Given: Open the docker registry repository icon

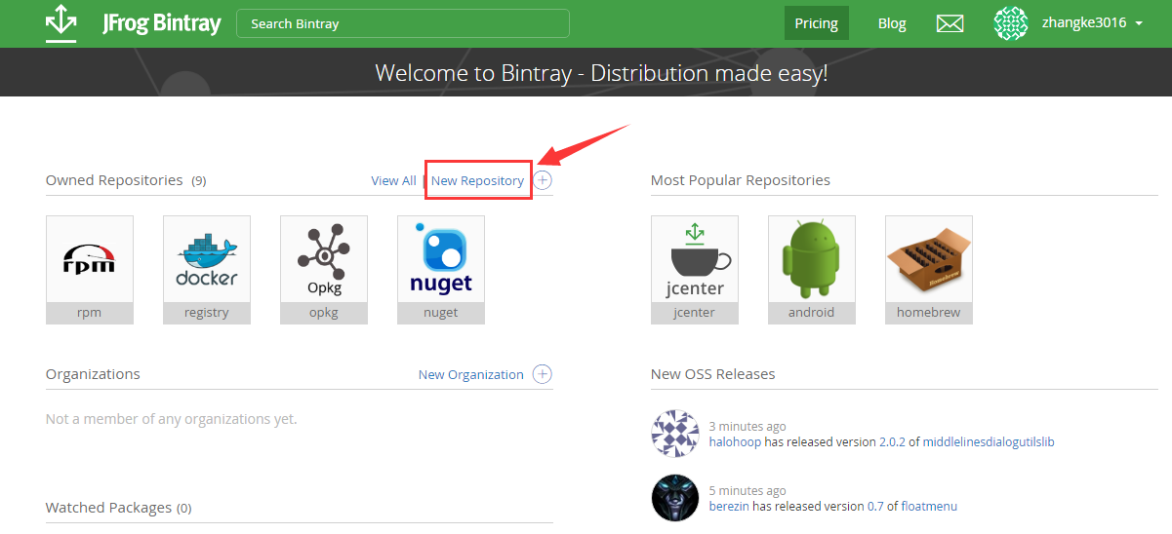Looking at the screenshot, I should click(x=207, y=259).
